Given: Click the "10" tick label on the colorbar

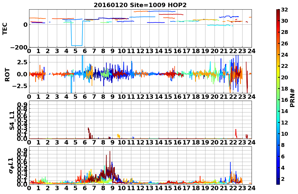Looking at the screenshot, I should (x=285, y=134).
